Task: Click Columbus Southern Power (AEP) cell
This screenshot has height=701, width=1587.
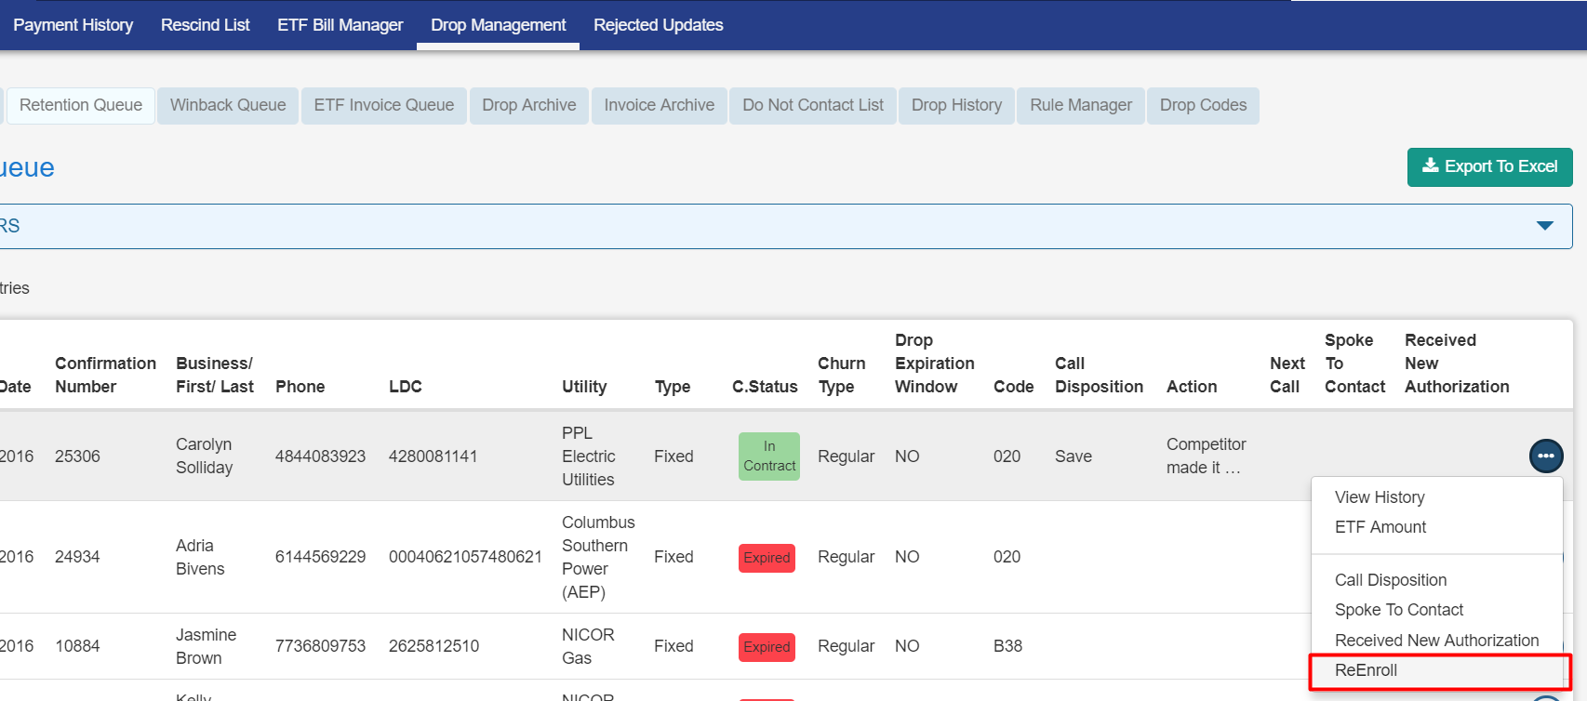Action: pyautogui.click(x=598, y=557)
